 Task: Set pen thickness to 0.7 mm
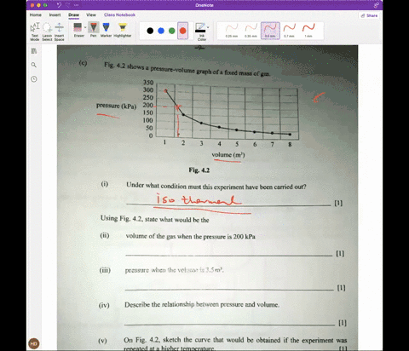(x=289, y=31)
